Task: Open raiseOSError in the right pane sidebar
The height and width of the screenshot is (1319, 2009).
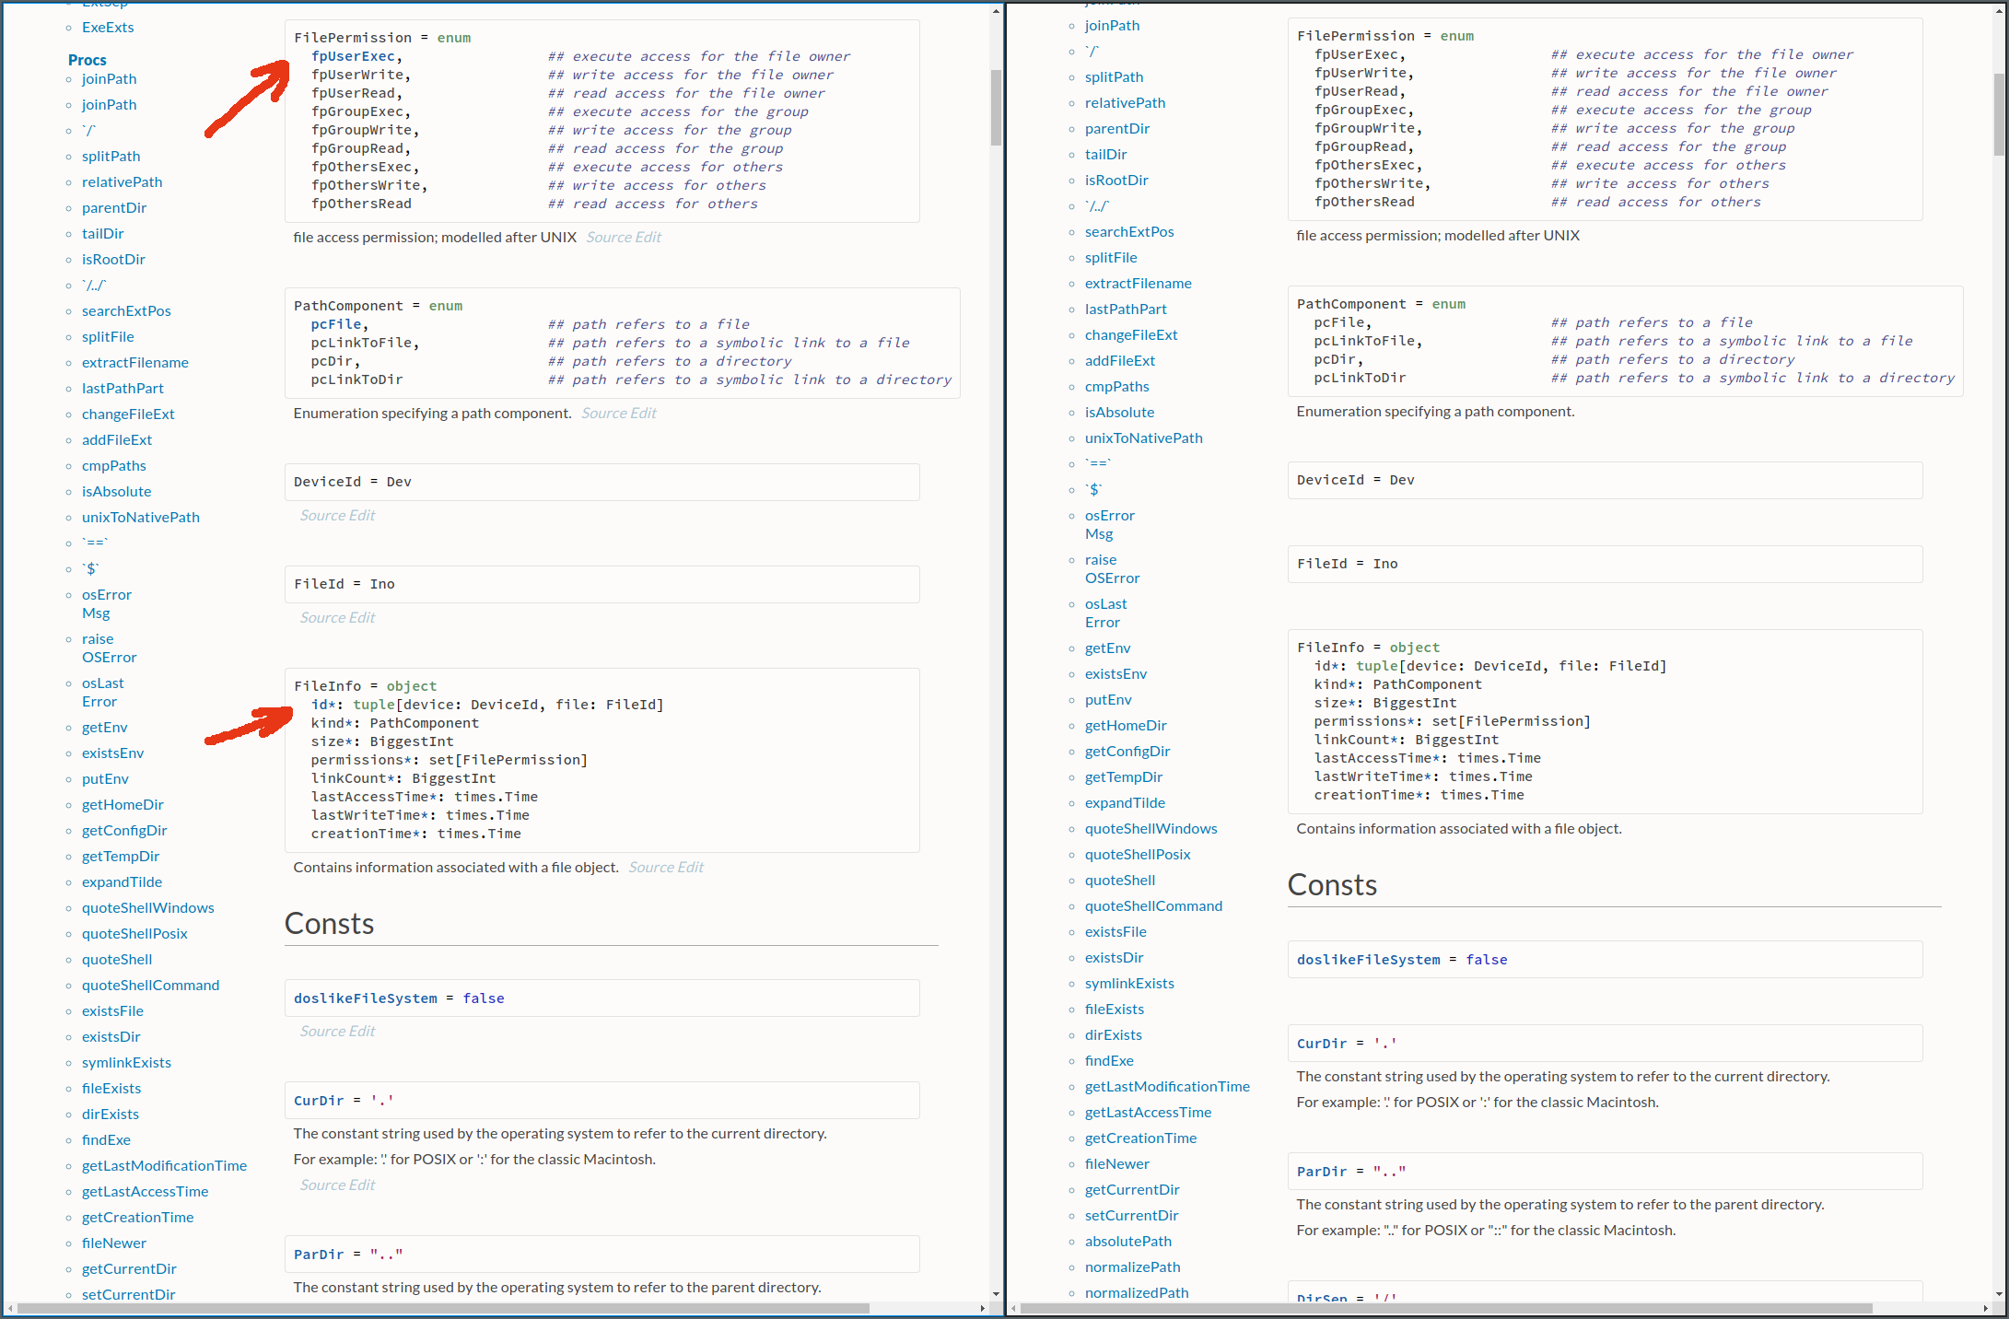Action: coord(1112,569)
